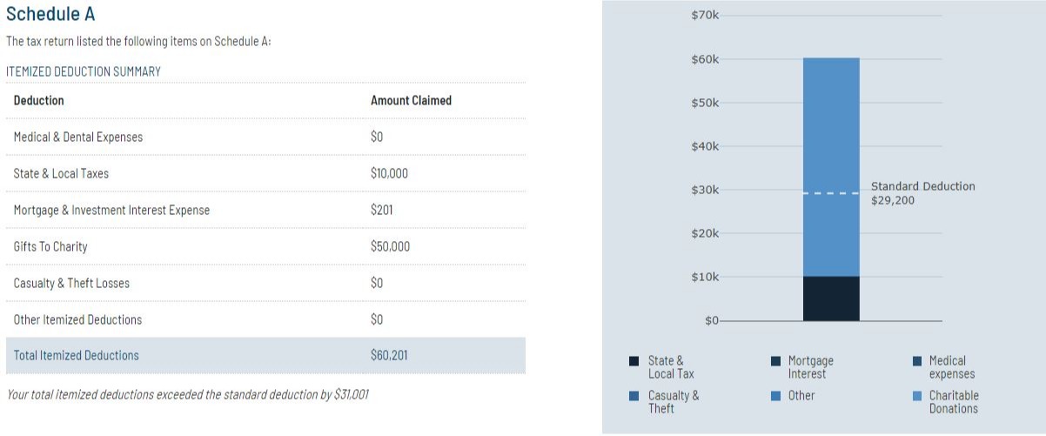This screenshot has height=436, width=1046.
Task: Click the Mortgage Interest legend swatch
Action: click(775, 361)
